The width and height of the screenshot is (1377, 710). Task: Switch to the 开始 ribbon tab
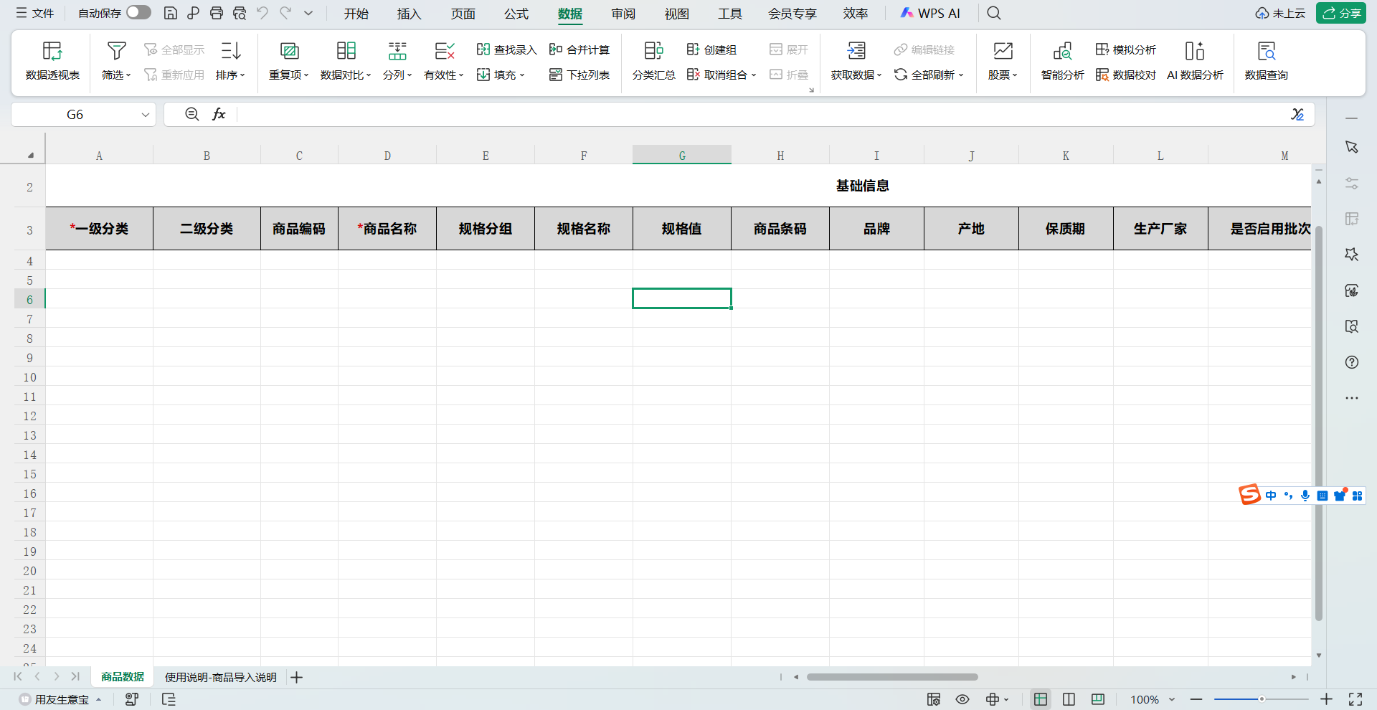pos(356,14)
